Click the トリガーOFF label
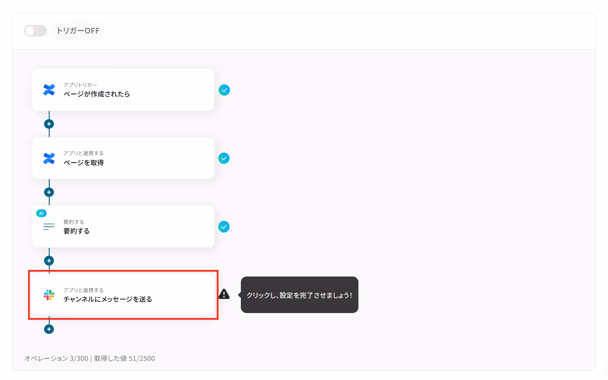This screenshot has width=608, height=380. [78, 31]
